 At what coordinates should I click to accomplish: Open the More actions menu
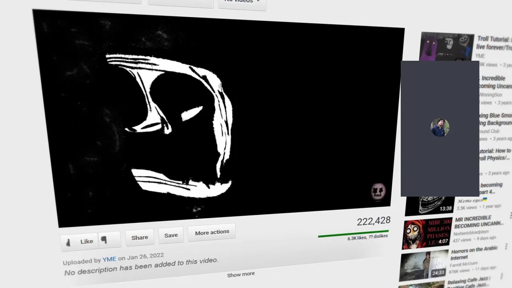212,232
